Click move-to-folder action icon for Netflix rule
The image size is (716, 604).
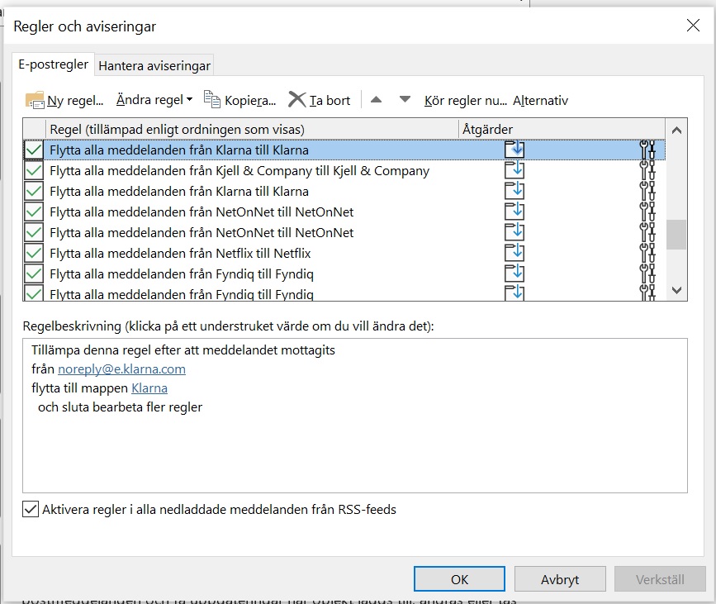coord(514,253)
